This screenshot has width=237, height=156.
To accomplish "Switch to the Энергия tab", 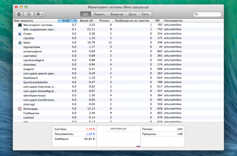I will coord(116,14).
